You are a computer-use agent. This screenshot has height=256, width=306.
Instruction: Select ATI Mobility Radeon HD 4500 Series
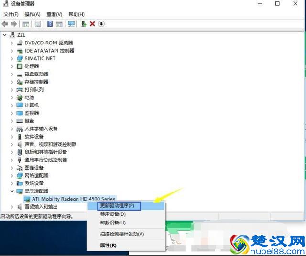click(74, 199)
